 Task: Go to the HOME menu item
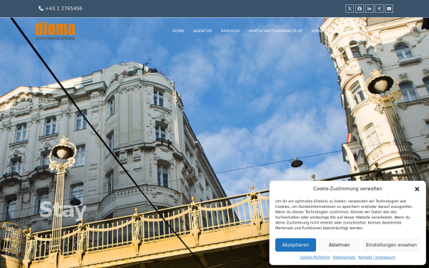[x=178, y=31]
